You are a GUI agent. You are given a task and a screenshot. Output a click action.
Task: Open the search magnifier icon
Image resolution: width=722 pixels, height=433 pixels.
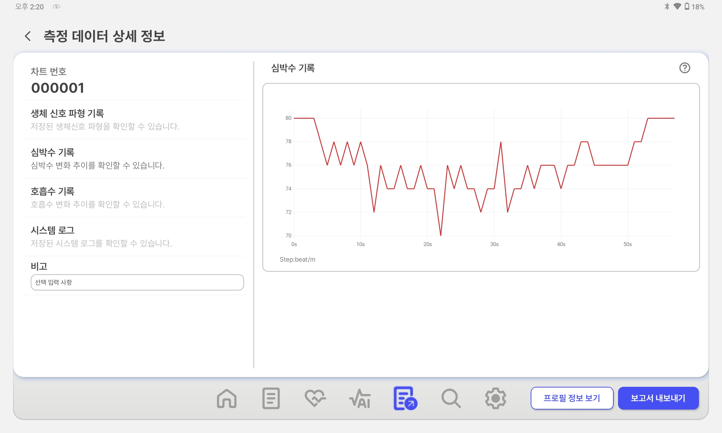click(451, 398)
